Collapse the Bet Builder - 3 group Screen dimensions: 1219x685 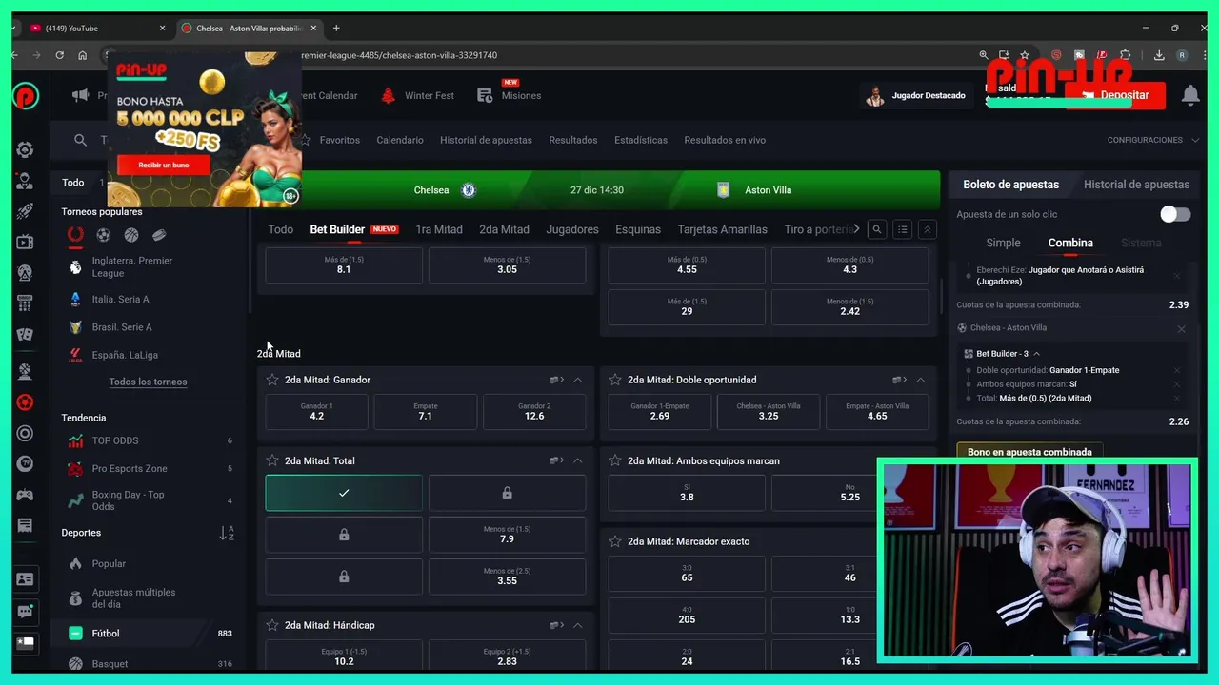(x=1036, y=354)
